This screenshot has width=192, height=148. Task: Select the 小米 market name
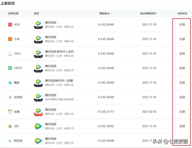tap(17, 39)
